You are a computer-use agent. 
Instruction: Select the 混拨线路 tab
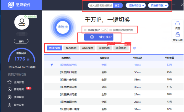(104, 48)
